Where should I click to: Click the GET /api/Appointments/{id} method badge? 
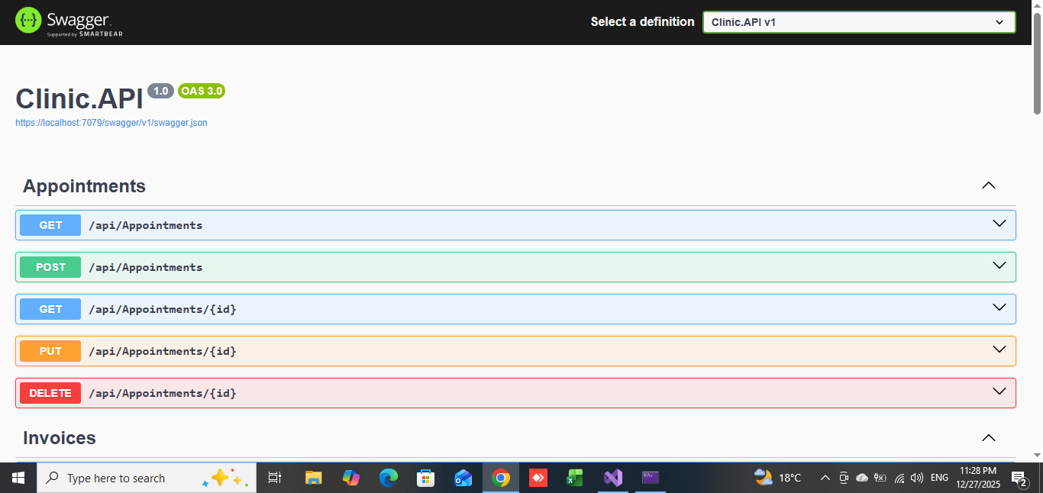coord(50,309)
